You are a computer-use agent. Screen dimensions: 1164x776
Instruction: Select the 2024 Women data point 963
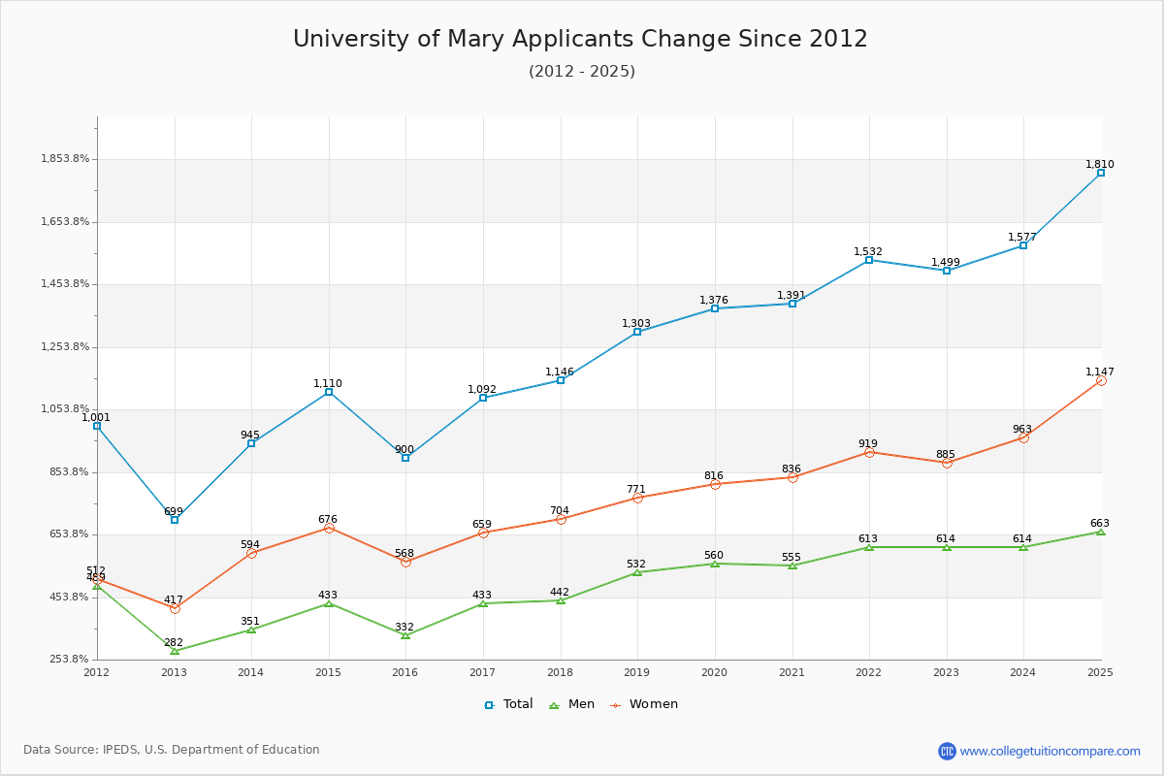(x=1023, y=437)
